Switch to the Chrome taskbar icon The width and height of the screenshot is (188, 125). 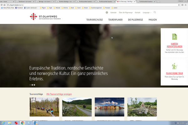pyautogui.click(x=23, y=123)
